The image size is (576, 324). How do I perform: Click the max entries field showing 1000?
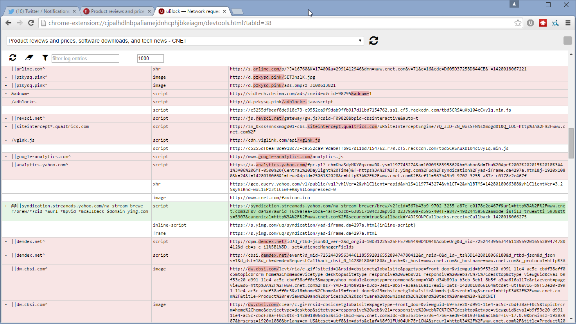(150, 58)
